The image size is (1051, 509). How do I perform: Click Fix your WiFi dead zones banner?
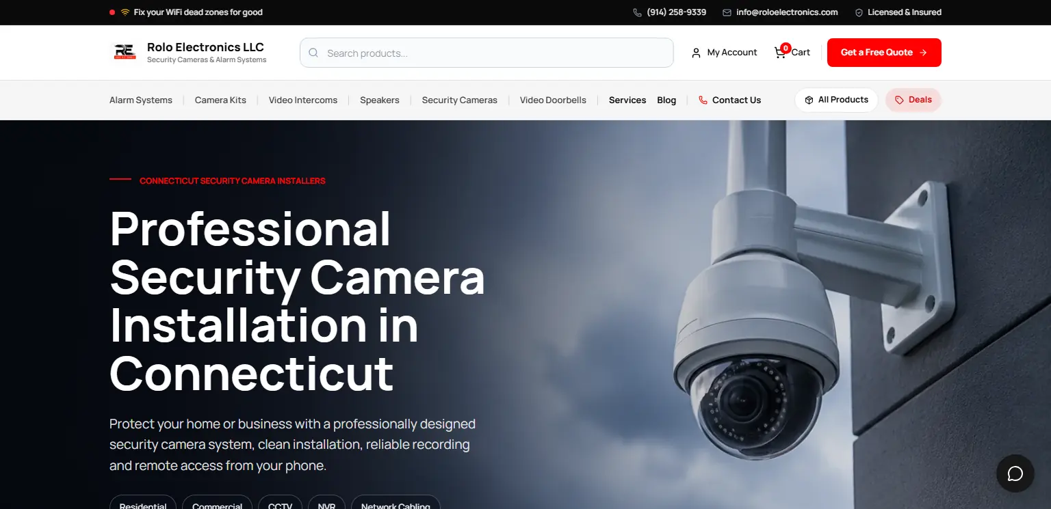(x=198, y=12)
